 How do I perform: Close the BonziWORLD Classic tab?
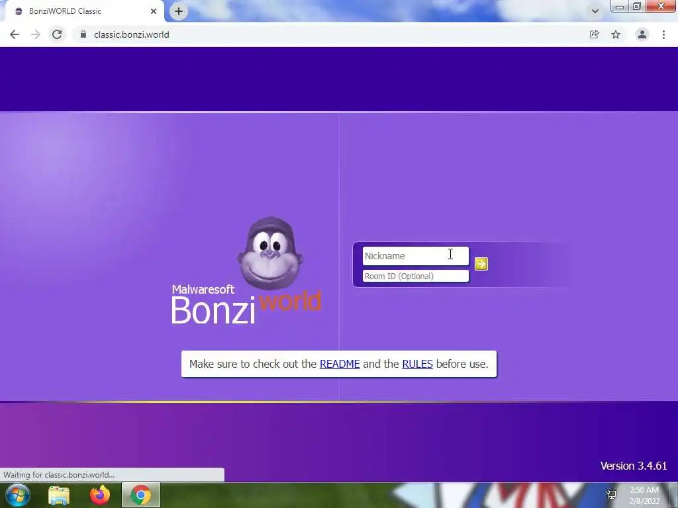[x=154, y=11]
